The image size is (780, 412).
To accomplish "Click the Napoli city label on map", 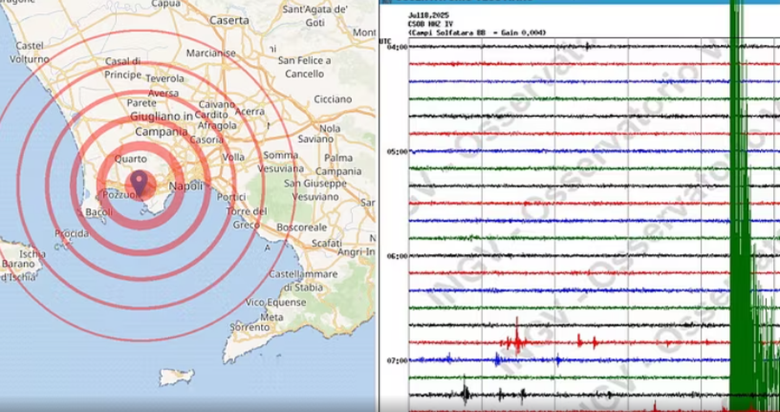I will [x=185, y=186].
